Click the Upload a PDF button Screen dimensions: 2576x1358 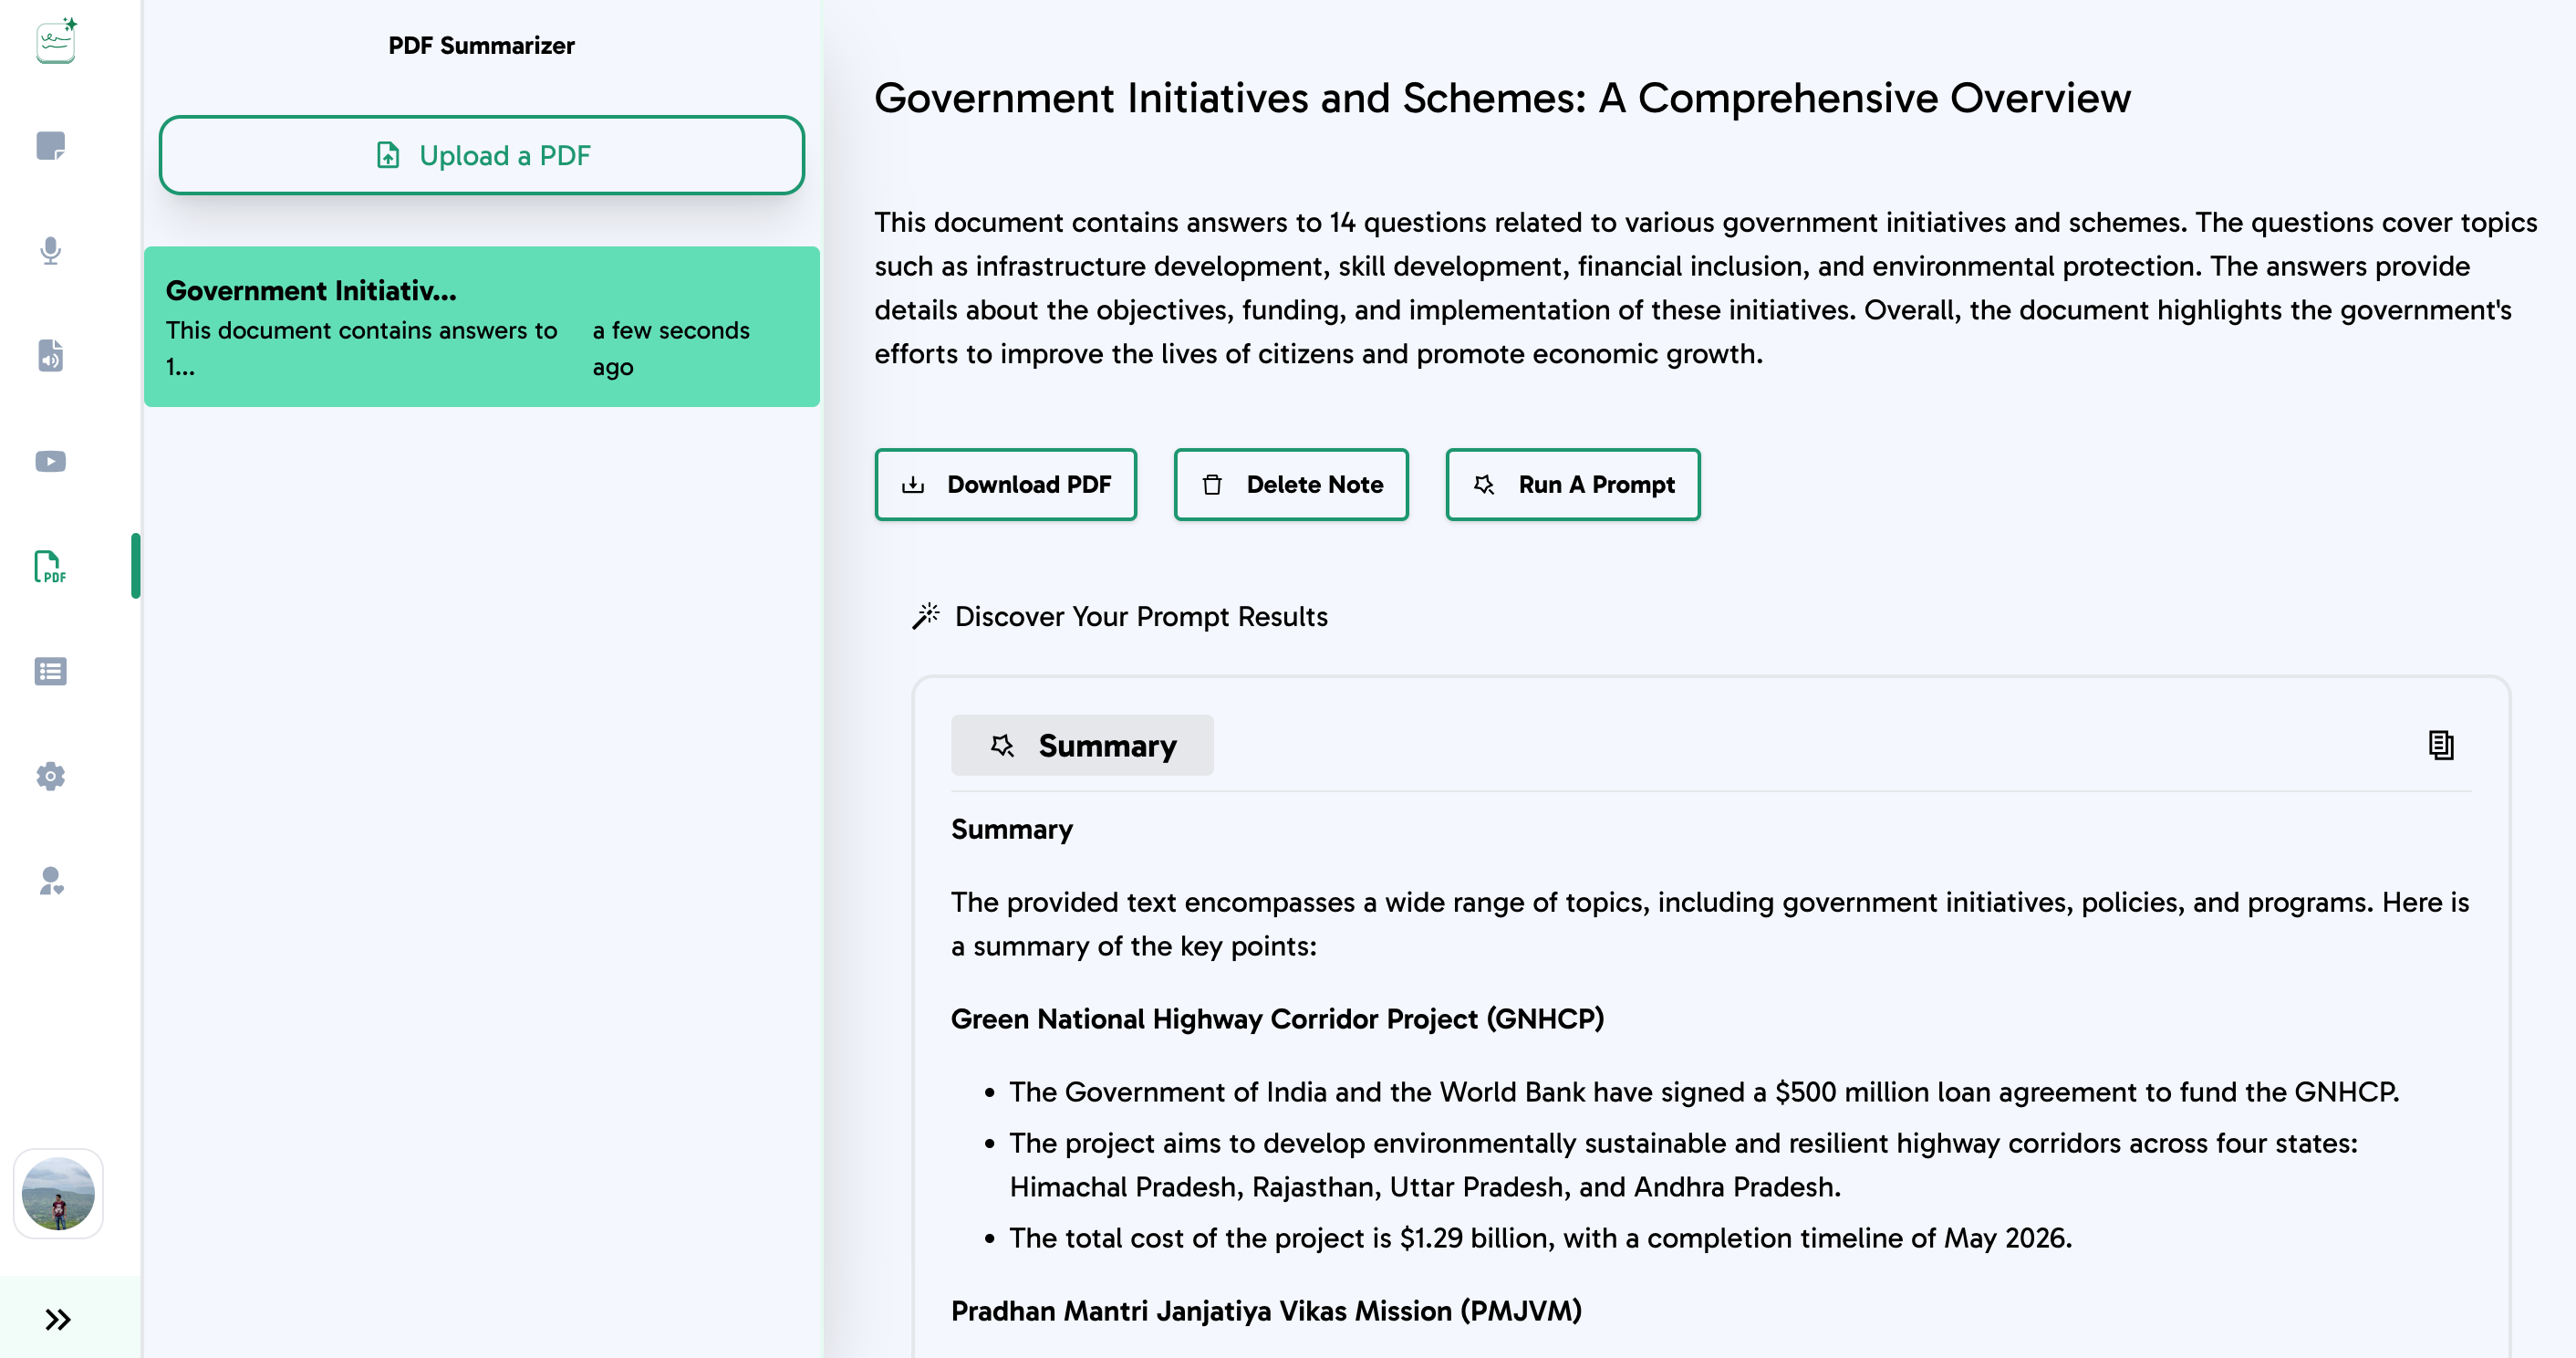pos(481,155)
